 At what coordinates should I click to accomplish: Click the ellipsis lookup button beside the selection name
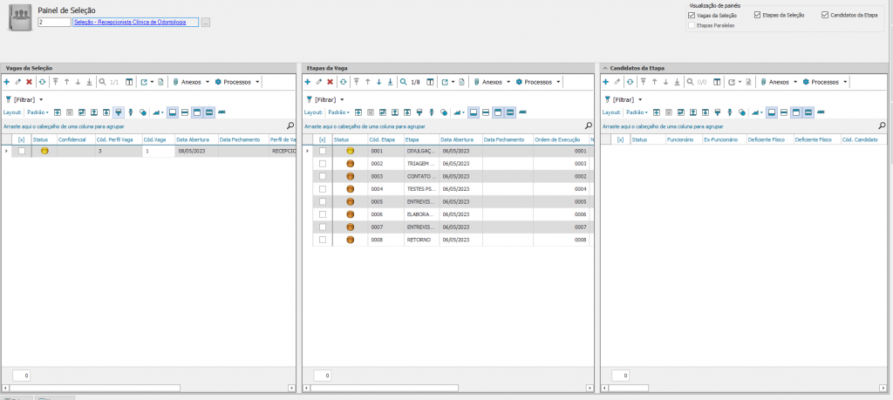pyautogui.click(x=205, y=22)
